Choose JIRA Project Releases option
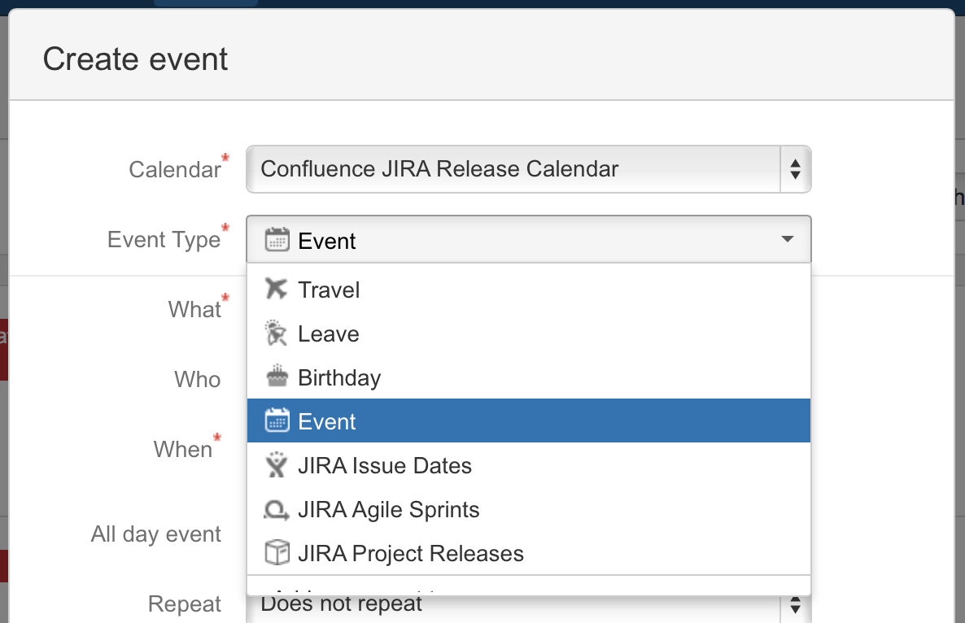 pos(529,553)
